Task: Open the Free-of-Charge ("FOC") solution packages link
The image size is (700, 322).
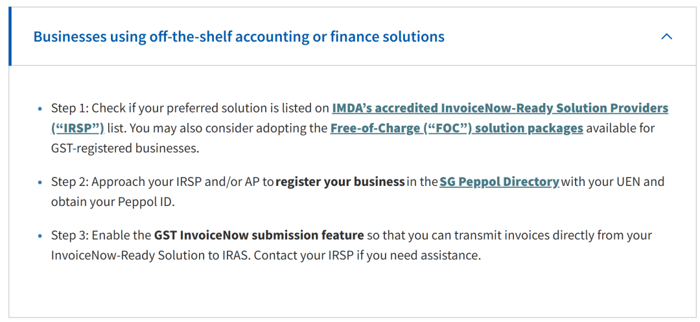Action: (456, 128)
